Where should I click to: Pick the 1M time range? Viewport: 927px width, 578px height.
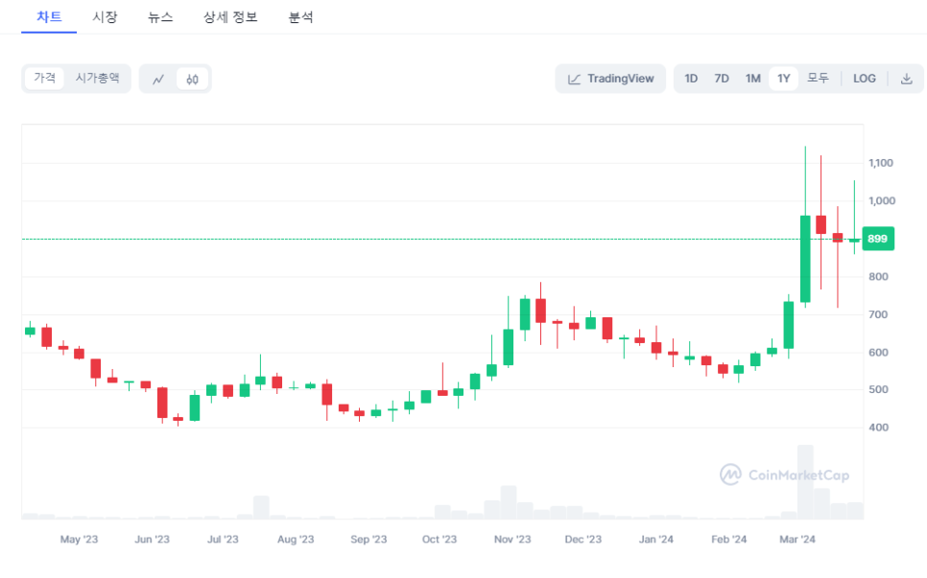pyautogui.click(x=752, y=79)
